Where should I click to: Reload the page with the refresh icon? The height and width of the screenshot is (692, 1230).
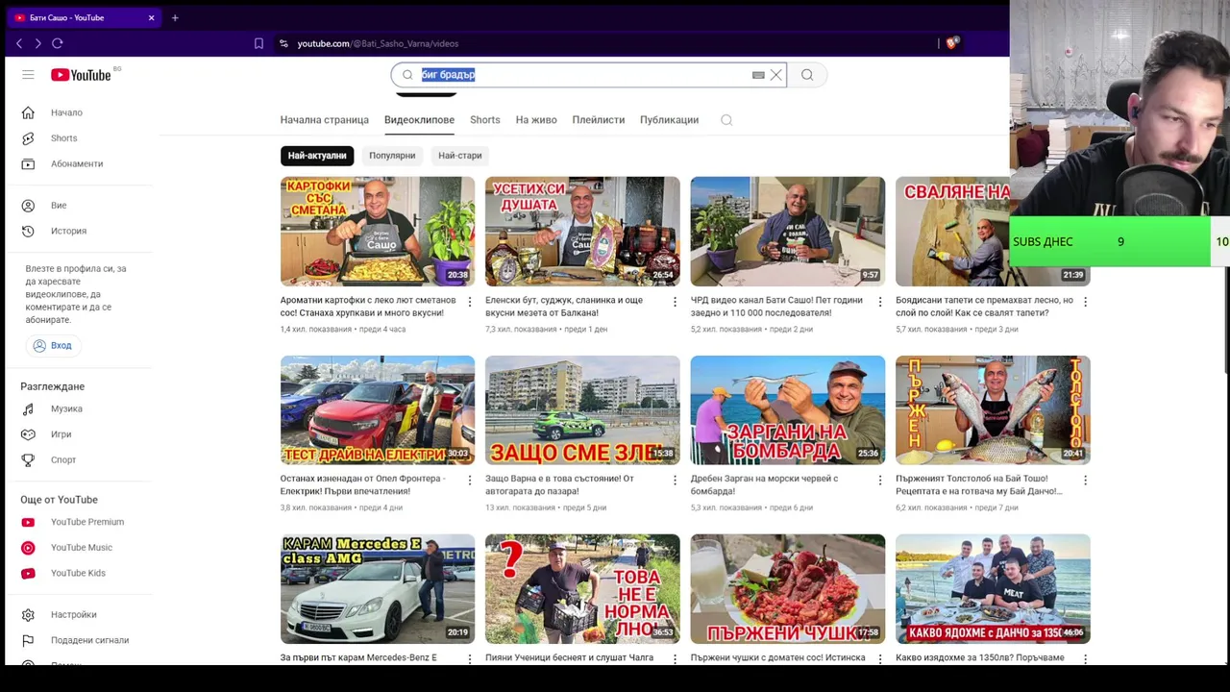(x=58, y=43)
